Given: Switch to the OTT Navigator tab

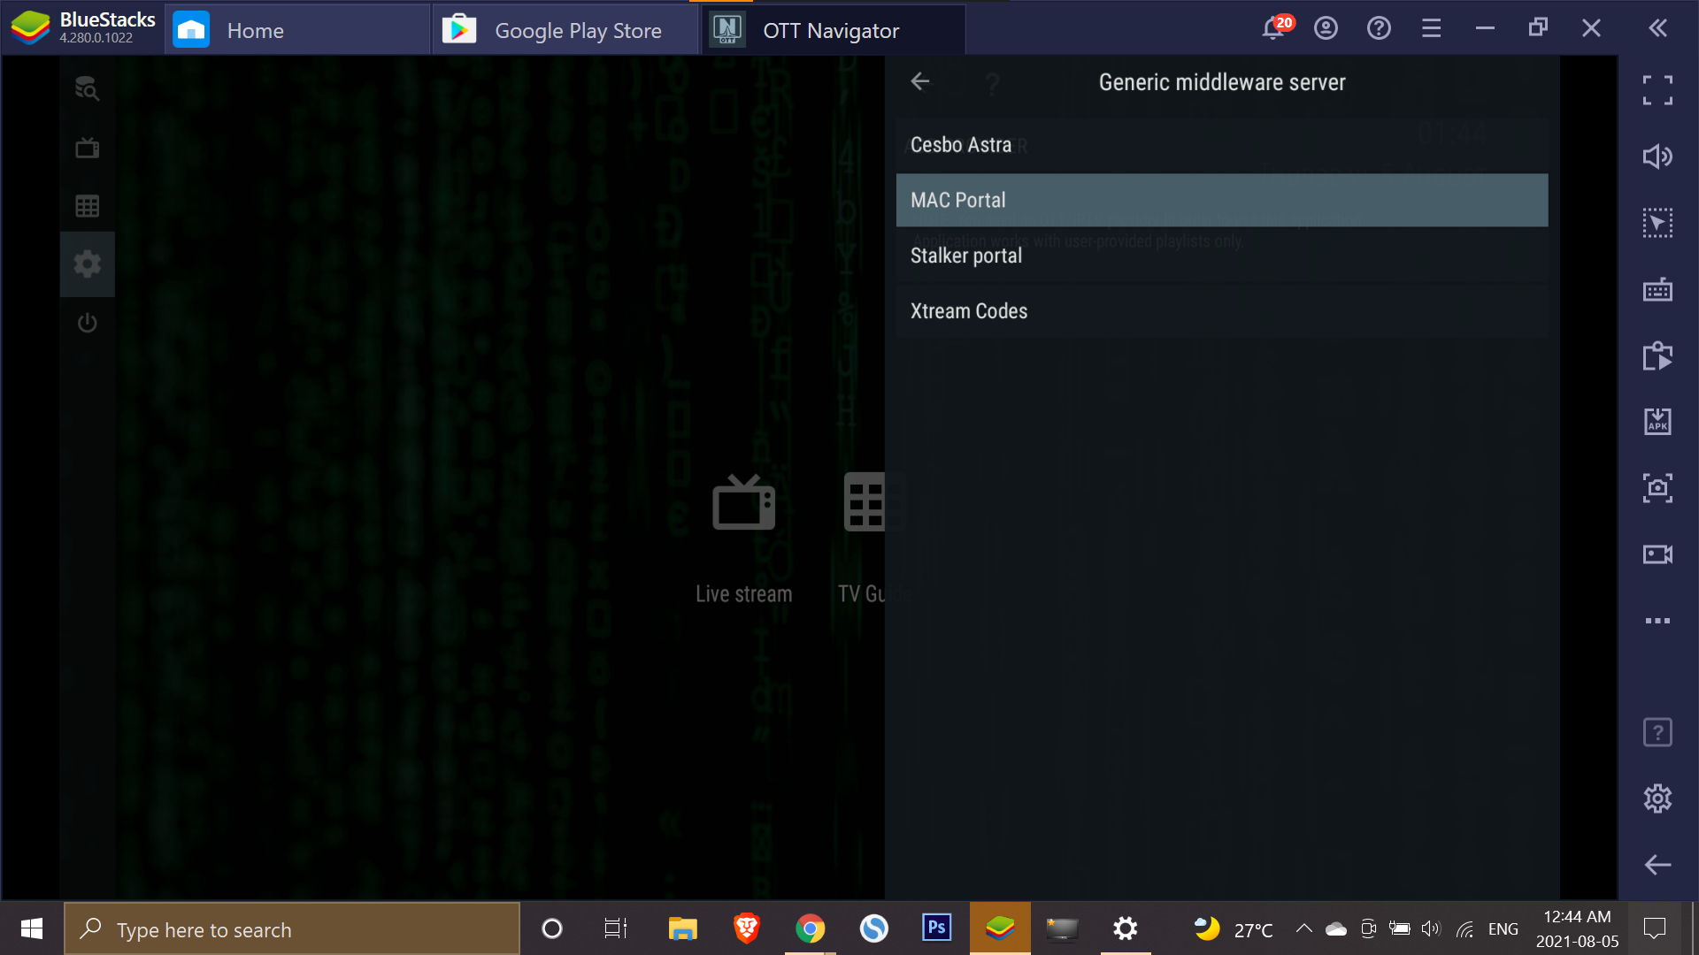Looking at the screenshot, I should (x=834, y=30).
